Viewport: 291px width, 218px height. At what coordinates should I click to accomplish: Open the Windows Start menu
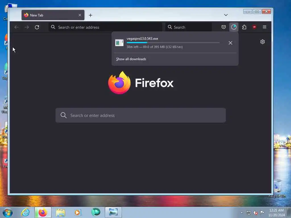click(x=8, y=212)
